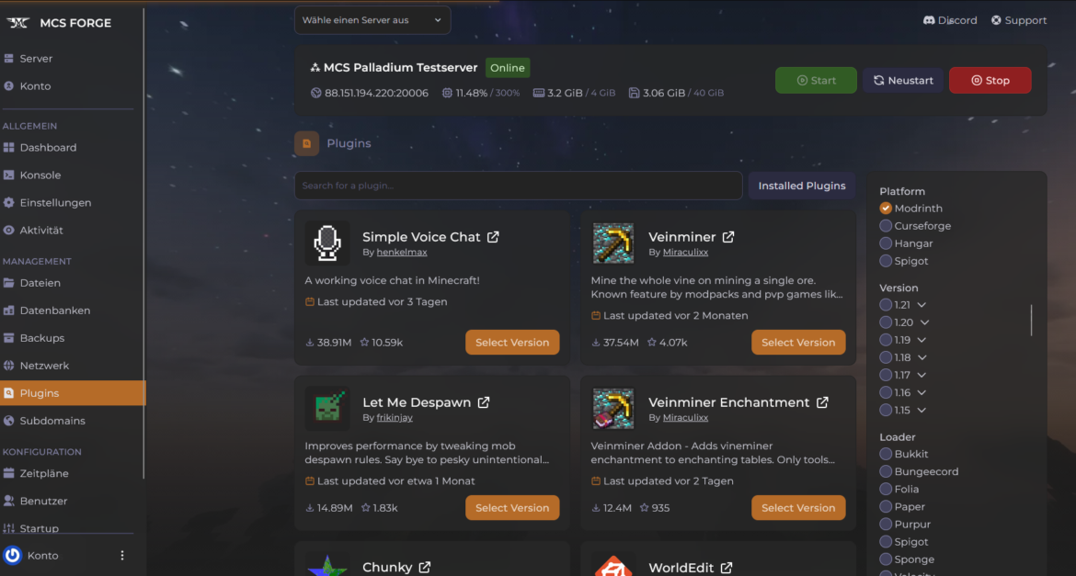
Task: Tick the 1.21 version checkbox
Action: tap(886, 304)
